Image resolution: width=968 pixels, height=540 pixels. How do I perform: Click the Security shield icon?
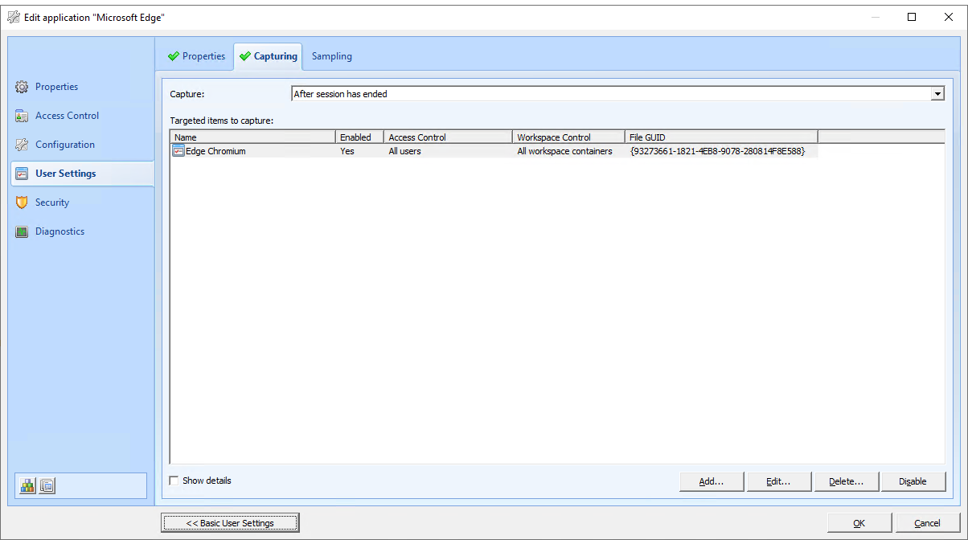click(22, 202)
